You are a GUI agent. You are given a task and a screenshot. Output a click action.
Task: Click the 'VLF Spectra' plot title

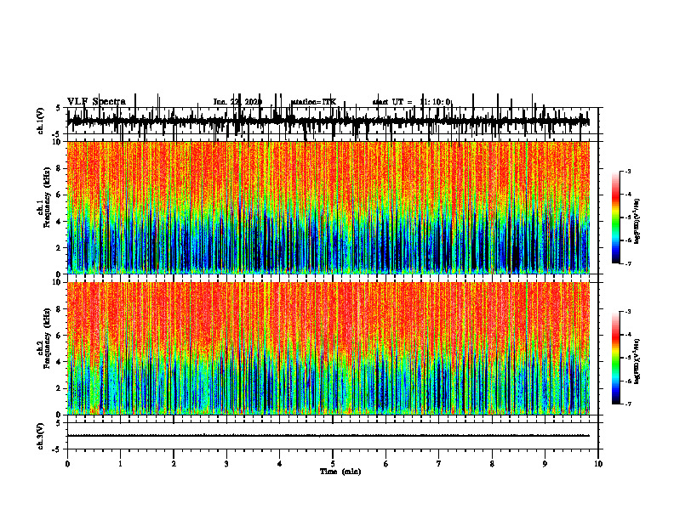click(96, 101)
